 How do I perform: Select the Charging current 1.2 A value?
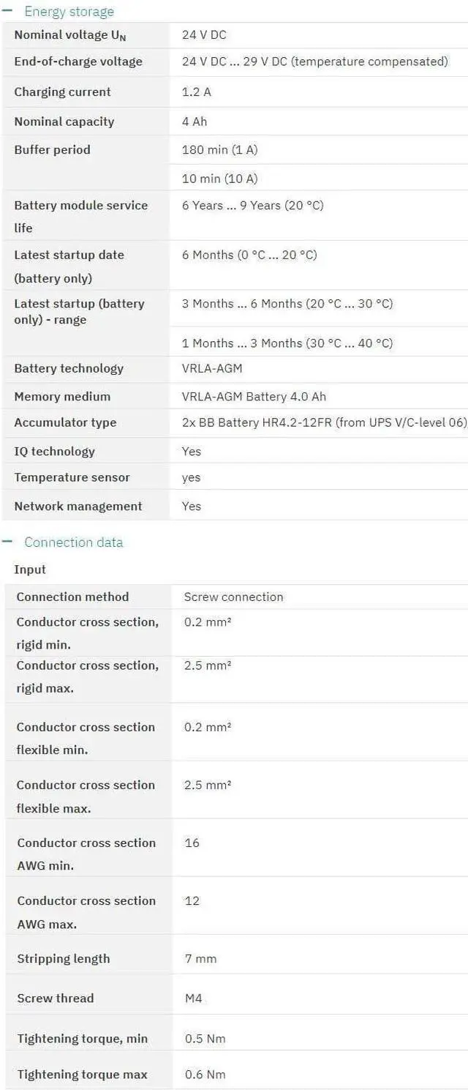(197, 92)
